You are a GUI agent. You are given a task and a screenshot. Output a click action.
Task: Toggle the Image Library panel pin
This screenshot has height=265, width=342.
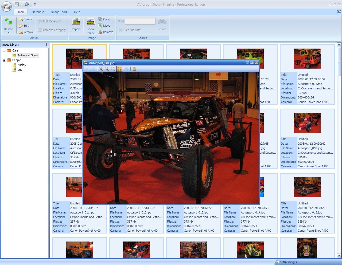tap(46, 45)
